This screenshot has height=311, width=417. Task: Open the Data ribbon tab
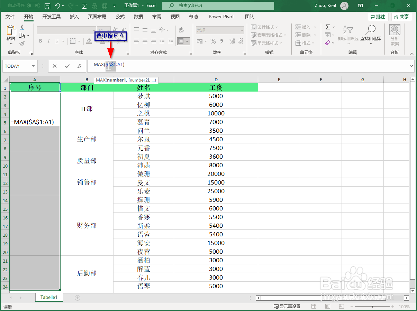coord(138,17)
